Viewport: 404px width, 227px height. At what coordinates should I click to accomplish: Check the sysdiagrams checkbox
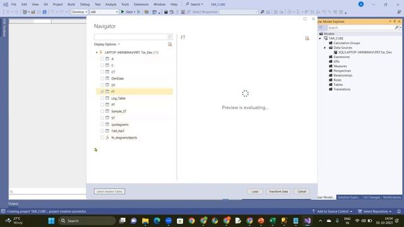tap(102, 124)
